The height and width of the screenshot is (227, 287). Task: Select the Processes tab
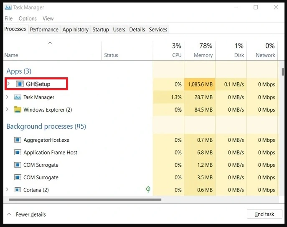[15, 29]
